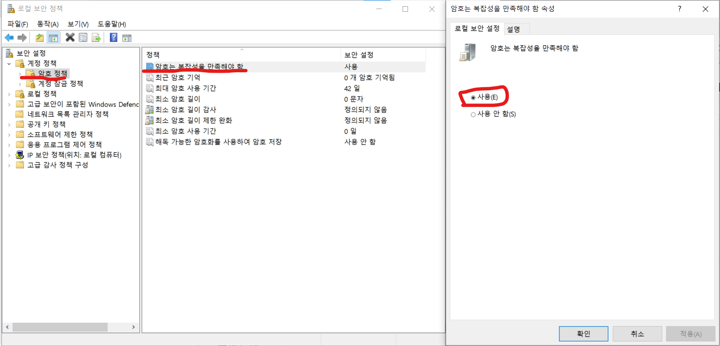
Task: Select the 사용 안 함(S) radio button
Action: point(473,115)
